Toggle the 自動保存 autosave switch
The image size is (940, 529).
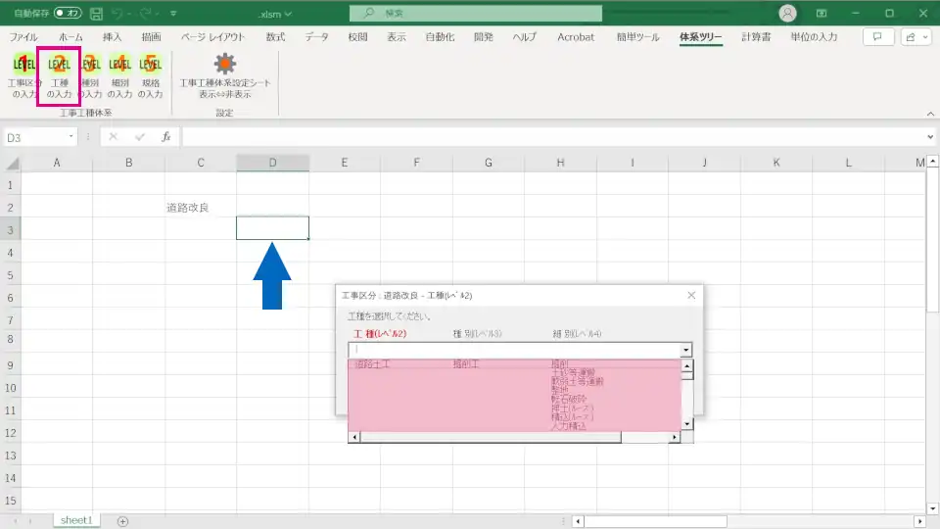(x=68, y=14)
